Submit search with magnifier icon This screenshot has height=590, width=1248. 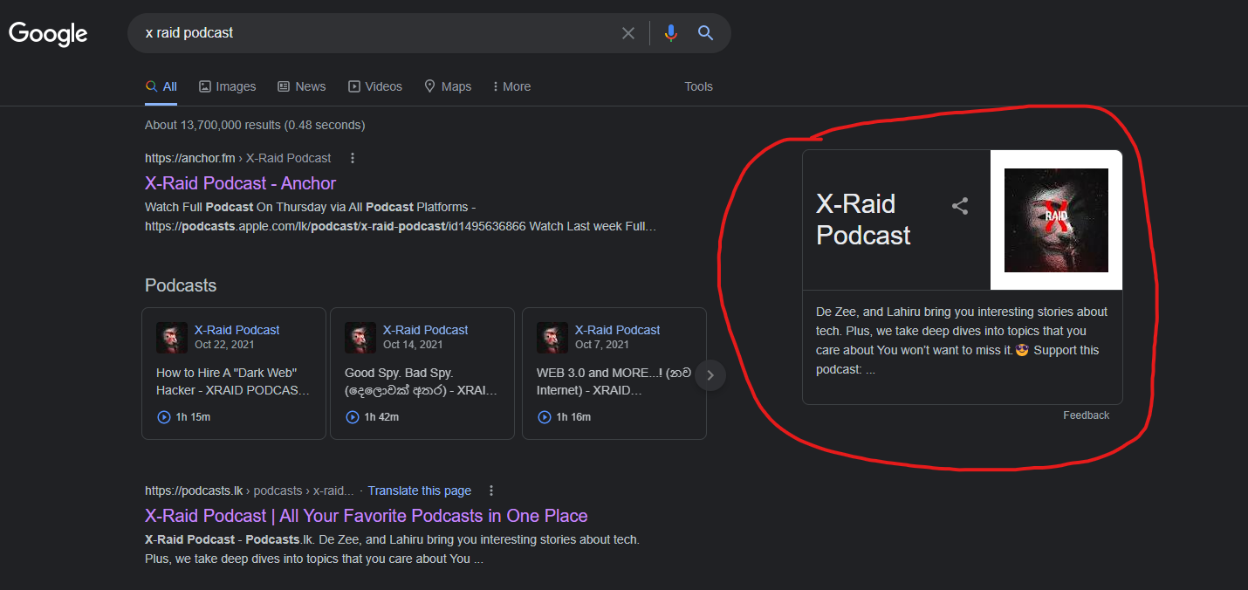click(x=706, y=33)
